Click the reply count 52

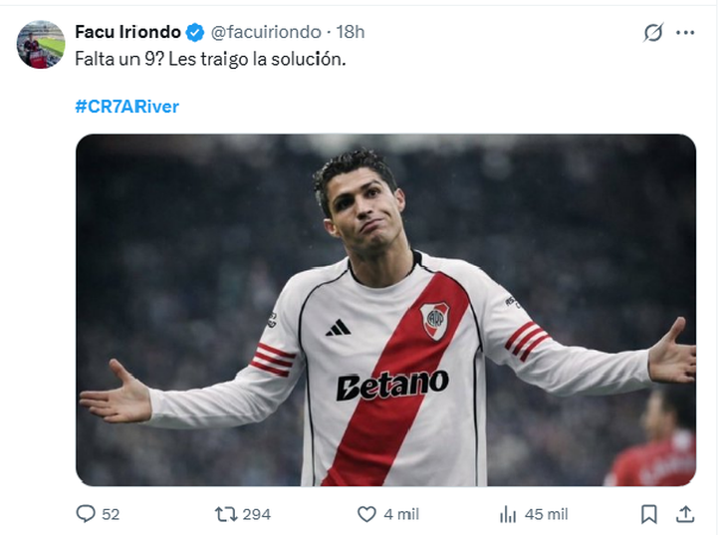coord(111,514)
